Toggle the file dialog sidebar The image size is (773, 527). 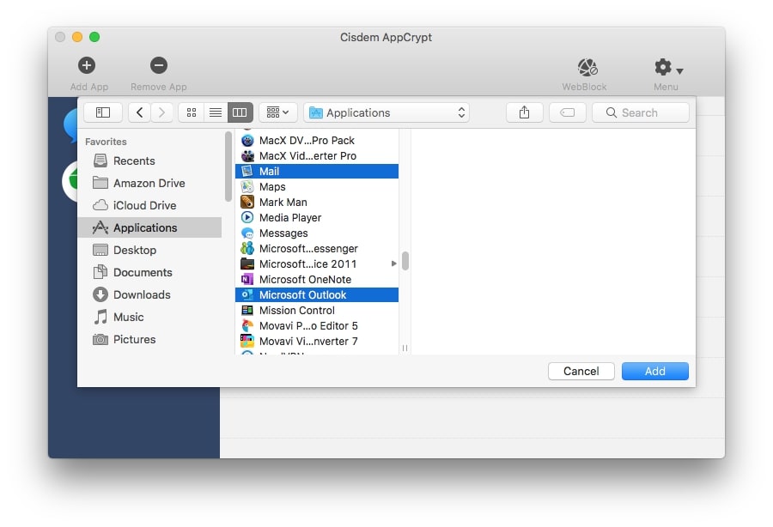tap(103, 112)
